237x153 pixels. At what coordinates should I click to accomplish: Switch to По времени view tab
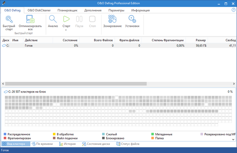pyautogui.click(x=43, y=144)
